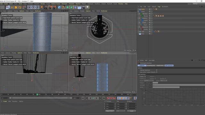The height and width of the screenshot is (115, 205).
Task: Open the Falloff dropdown in Soft Selection
Action: 149,80
